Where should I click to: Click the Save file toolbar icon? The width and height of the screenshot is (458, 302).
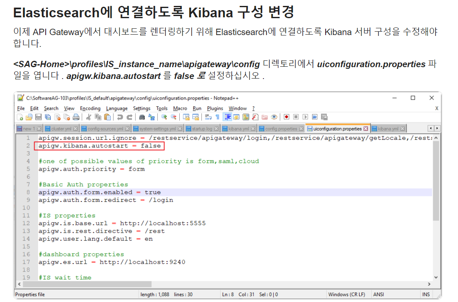click(38, 117)
